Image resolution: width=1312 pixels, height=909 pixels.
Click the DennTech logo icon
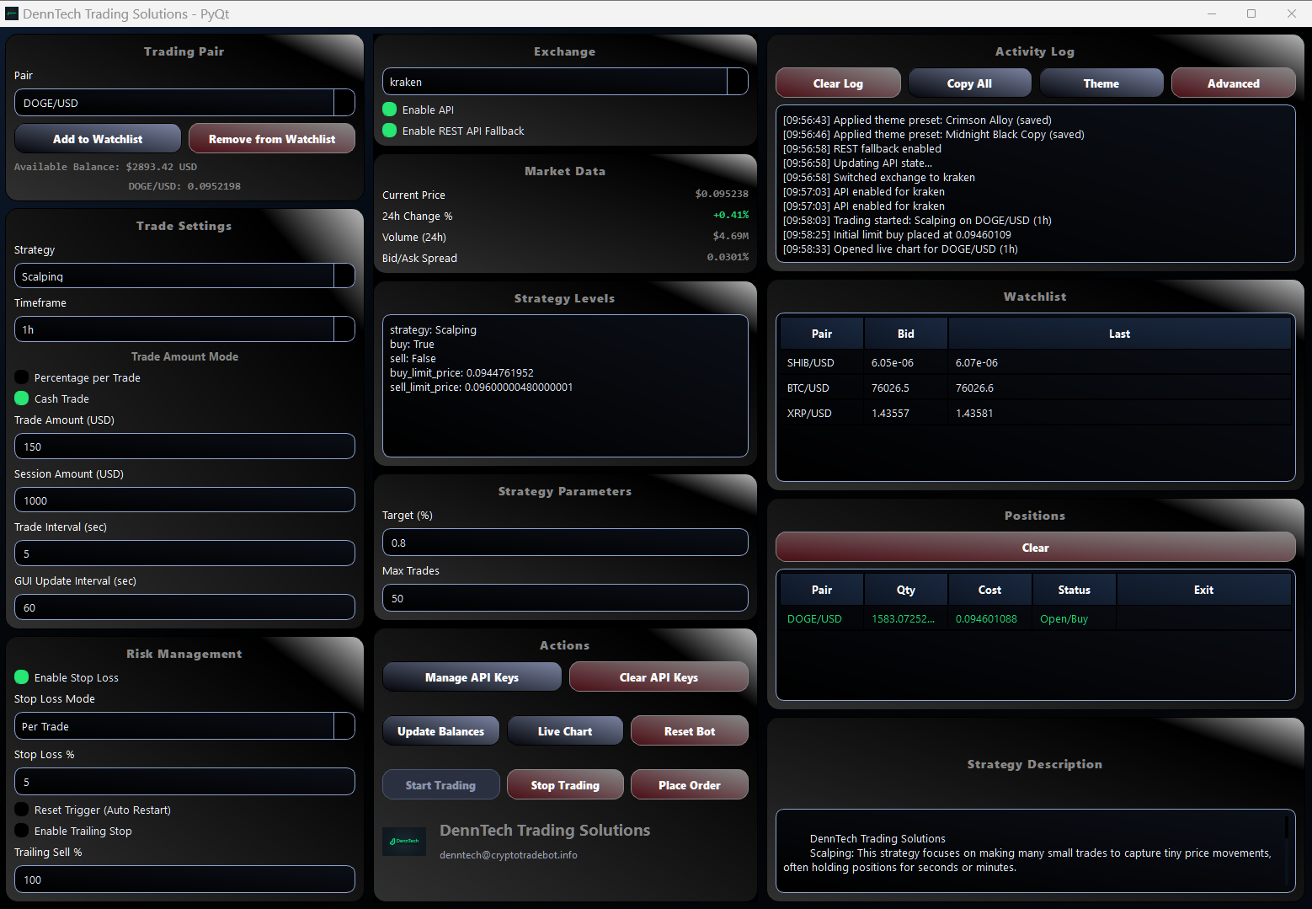[404, 841]
